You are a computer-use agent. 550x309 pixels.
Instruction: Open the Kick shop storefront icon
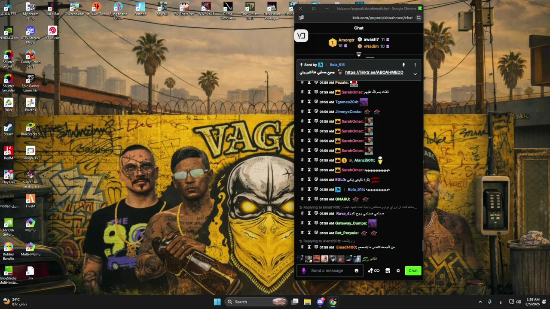pyautogui.click(x=388, y=271)
